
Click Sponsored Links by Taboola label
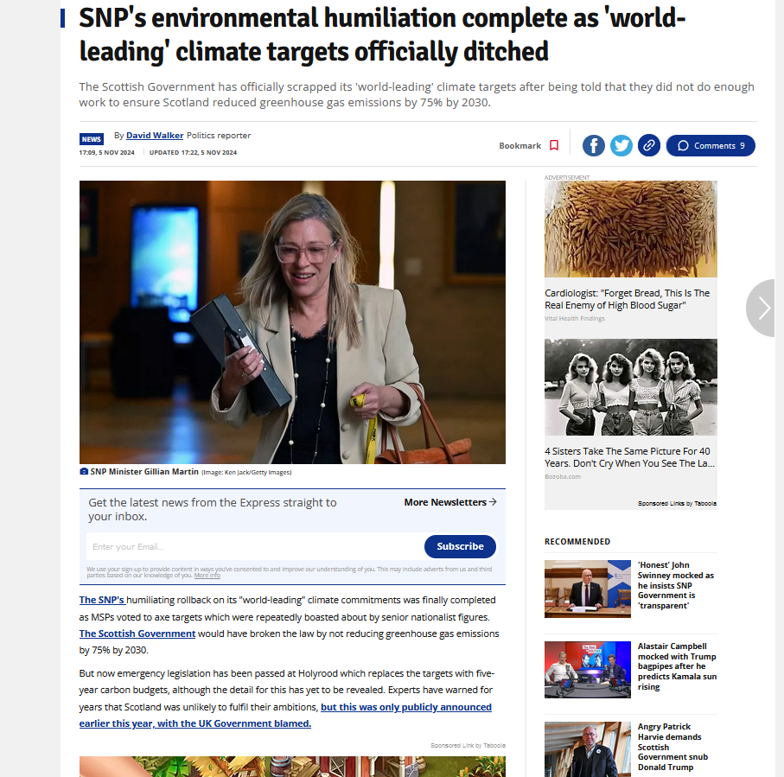[x=677, y=504]
